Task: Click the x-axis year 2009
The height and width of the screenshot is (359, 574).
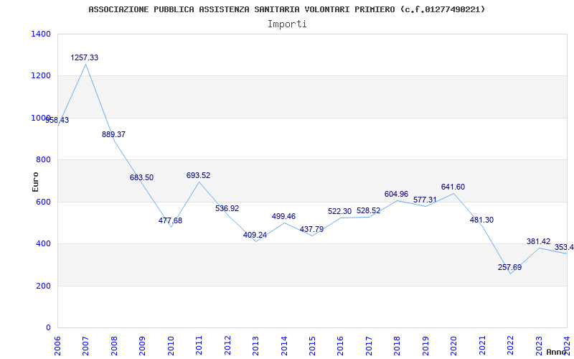Action: click(142, 345)
